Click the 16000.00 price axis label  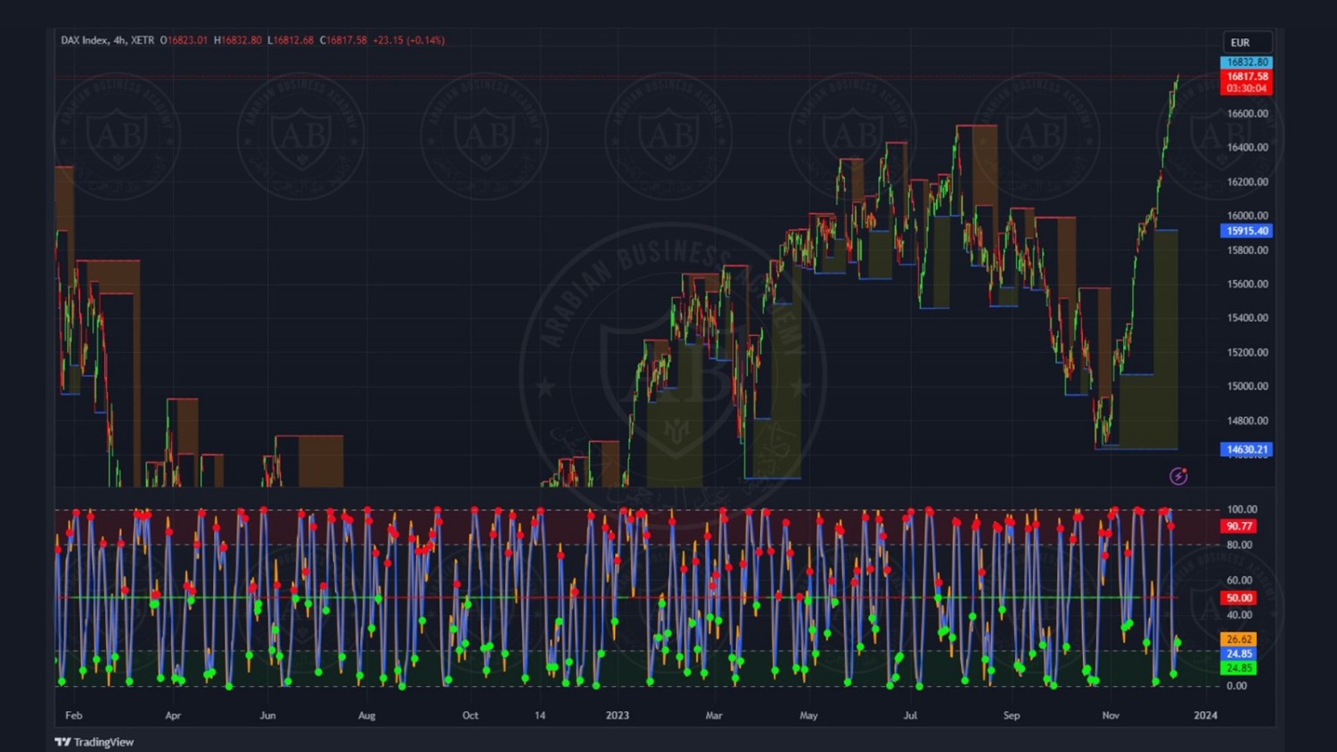1247,216
